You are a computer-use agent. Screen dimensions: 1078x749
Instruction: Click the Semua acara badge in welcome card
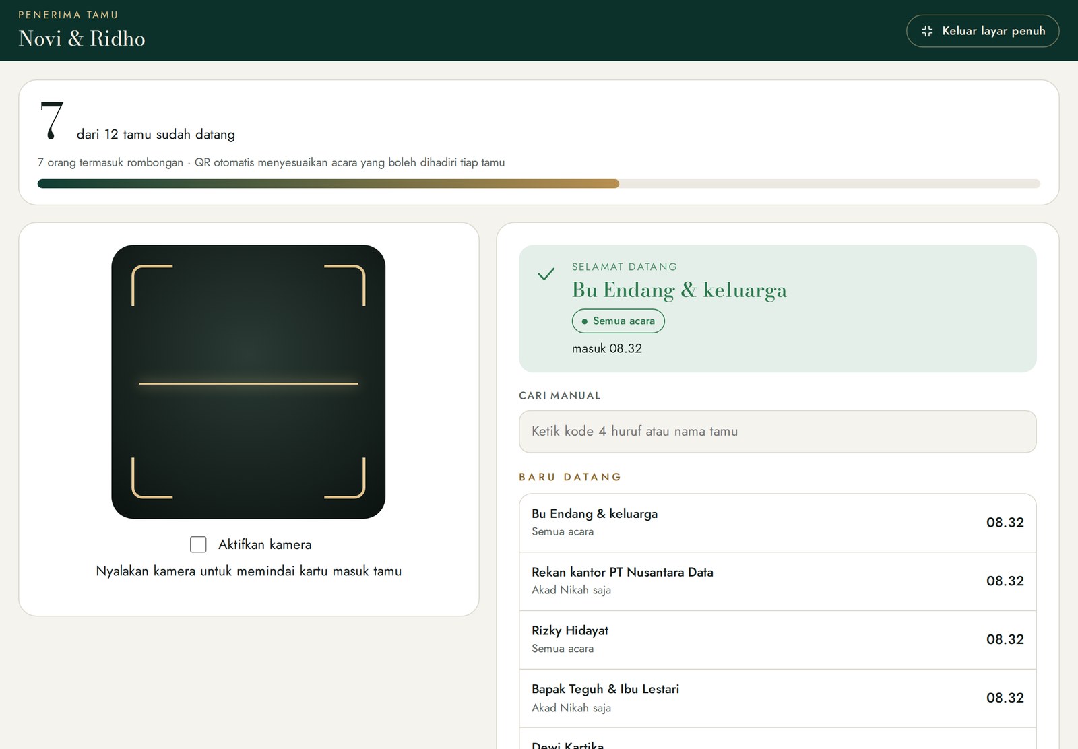click(618, 321)
